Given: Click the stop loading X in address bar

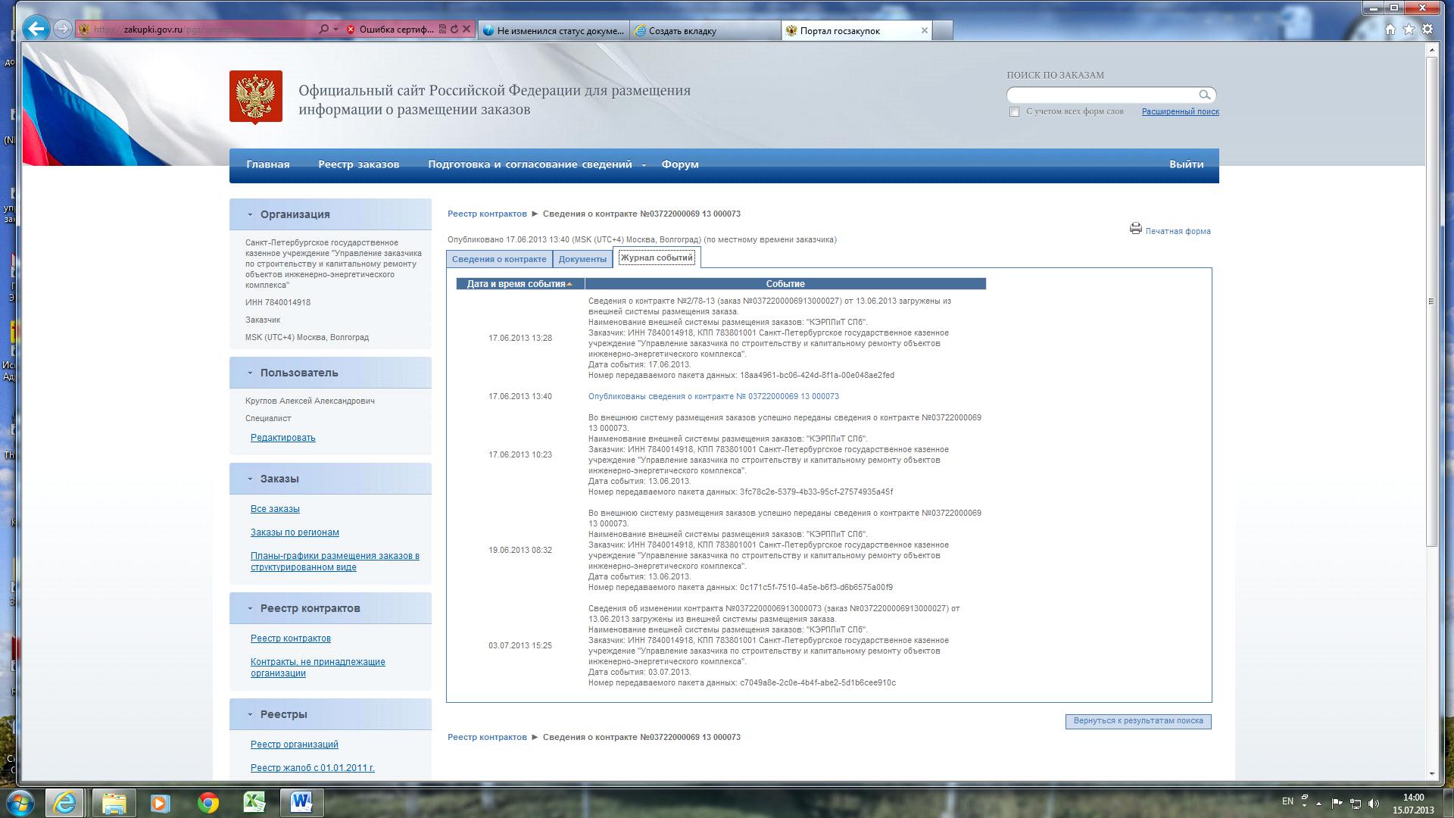Looking at the screenshot, I should [466, 30].
